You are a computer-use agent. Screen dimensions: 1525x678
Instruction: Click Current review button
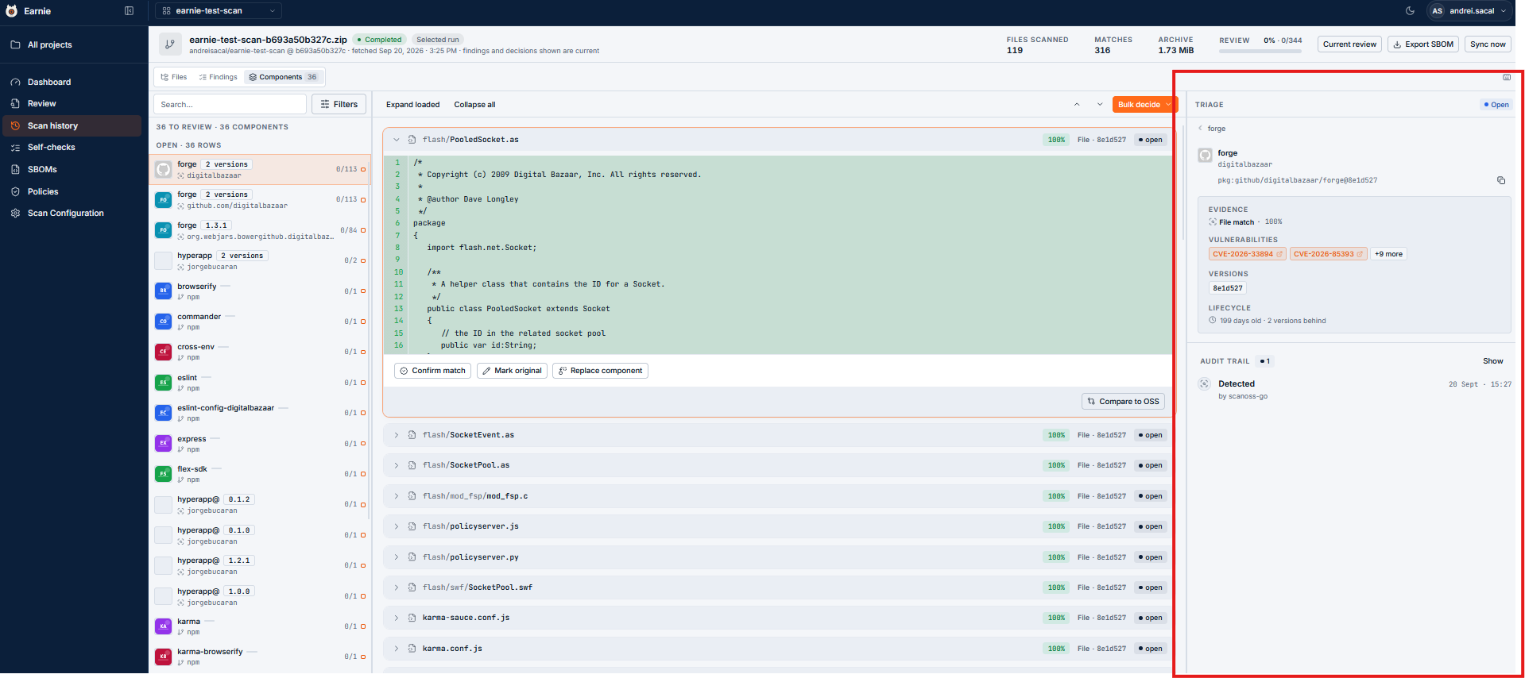tap(1349, 44)
